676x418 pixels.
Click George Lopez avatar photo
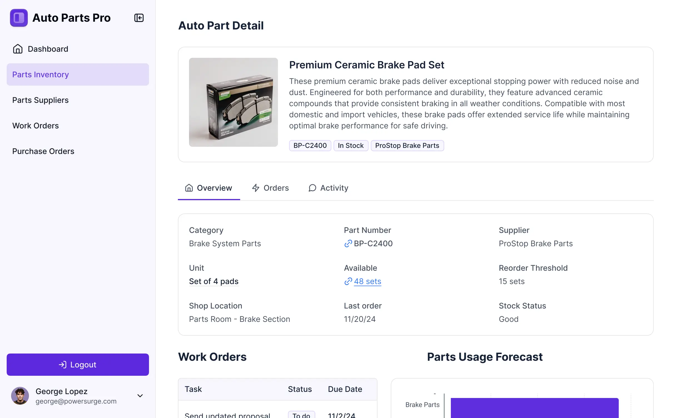[x=20, y=396]
